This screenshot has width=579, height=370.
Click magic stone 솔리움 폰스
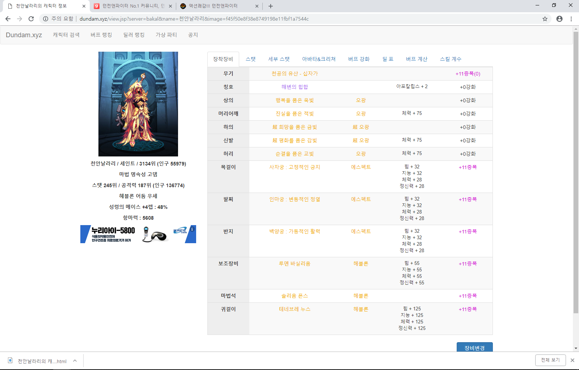pyautogui.click(x=295, y=296)
